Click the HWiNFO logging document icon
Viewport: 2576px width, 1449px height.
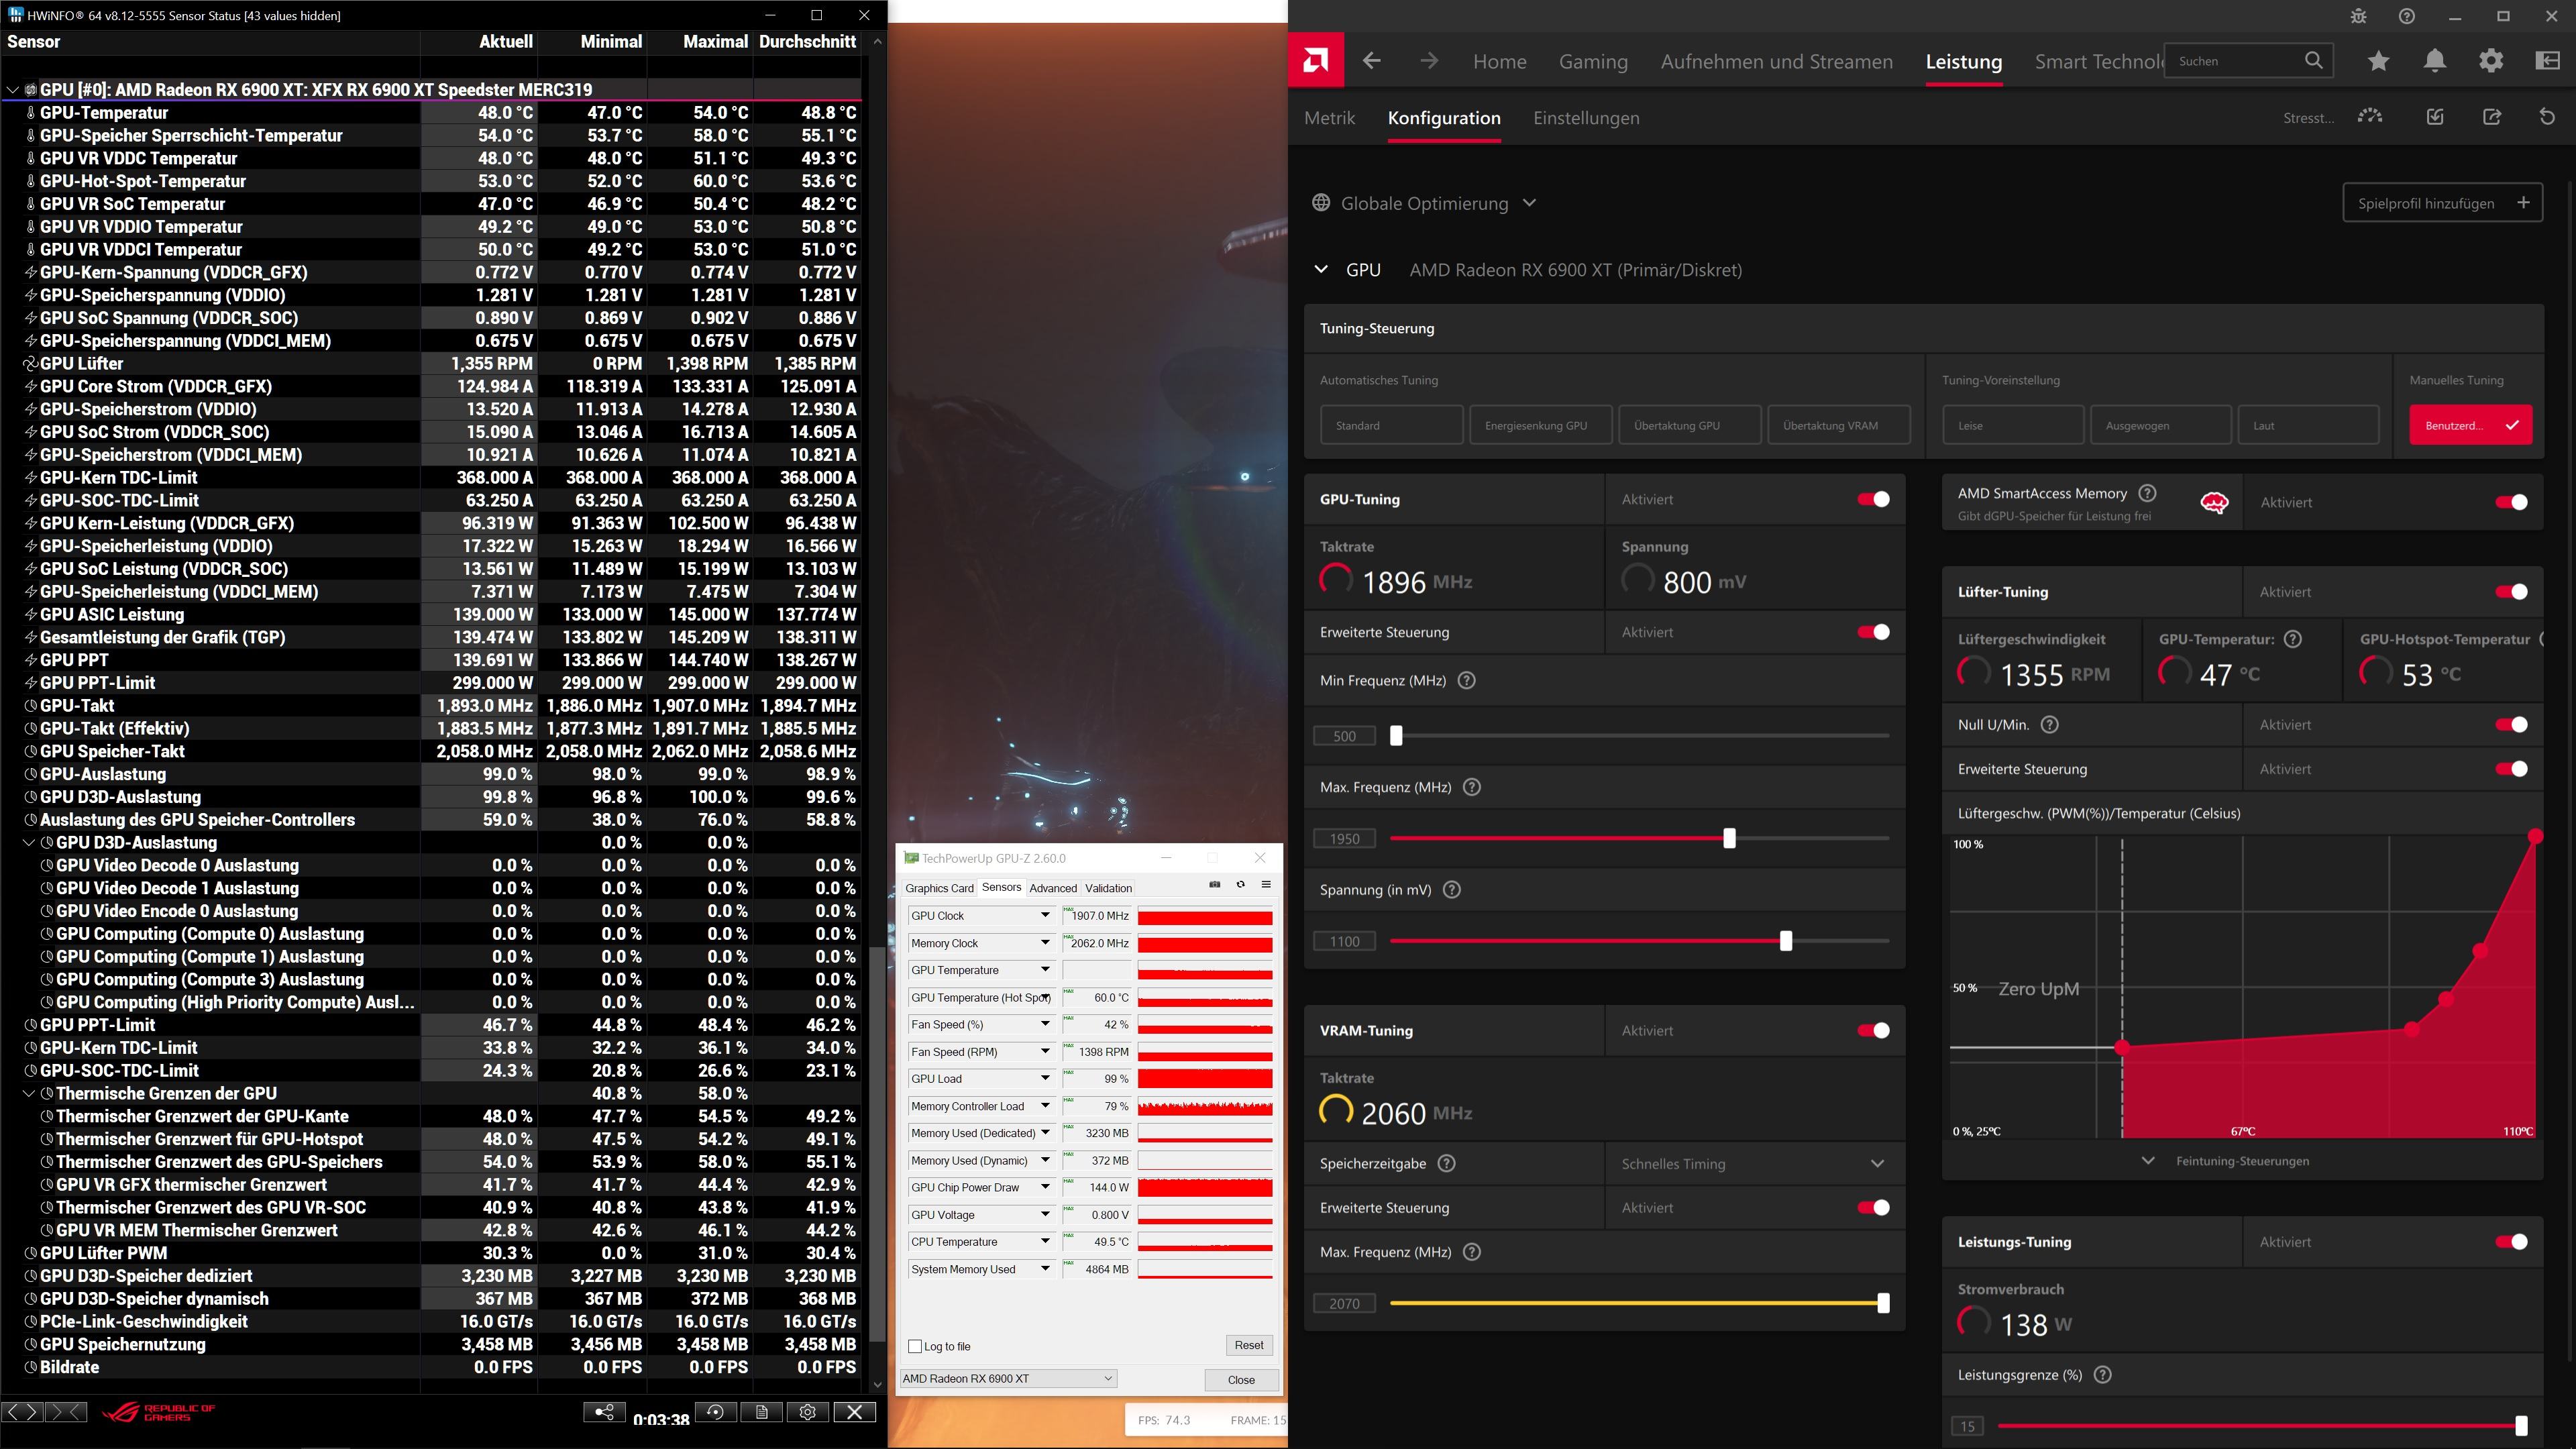pyautogui.click(x=762, y=1411)
